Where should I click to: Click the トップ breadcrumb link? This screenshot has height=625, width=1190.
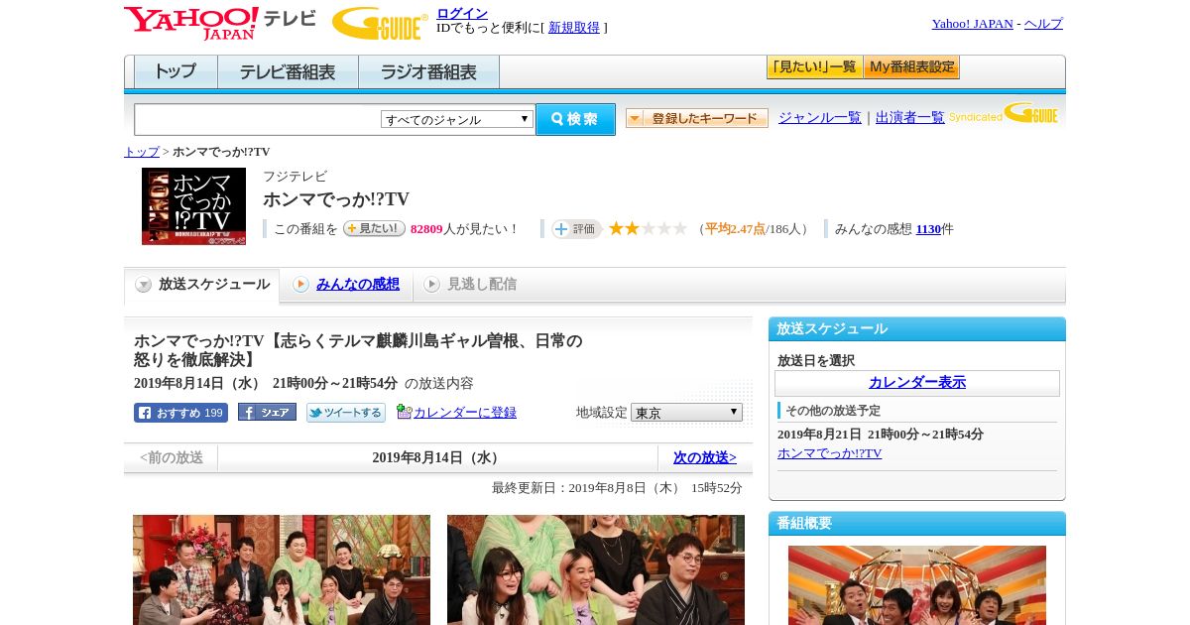[x=141, y=152]
